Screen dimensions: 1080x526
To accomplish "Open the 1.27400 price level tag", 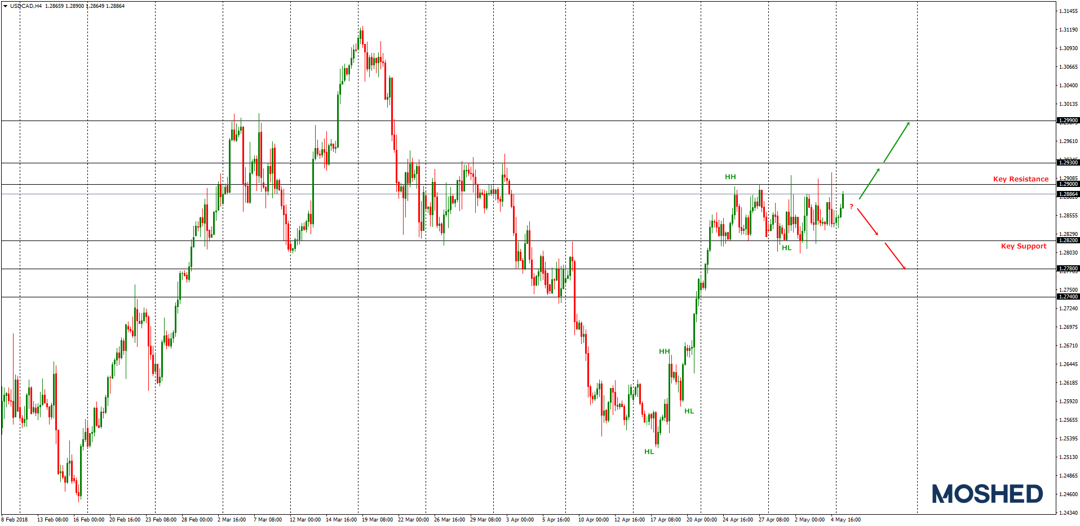I will pos(1068,297).
